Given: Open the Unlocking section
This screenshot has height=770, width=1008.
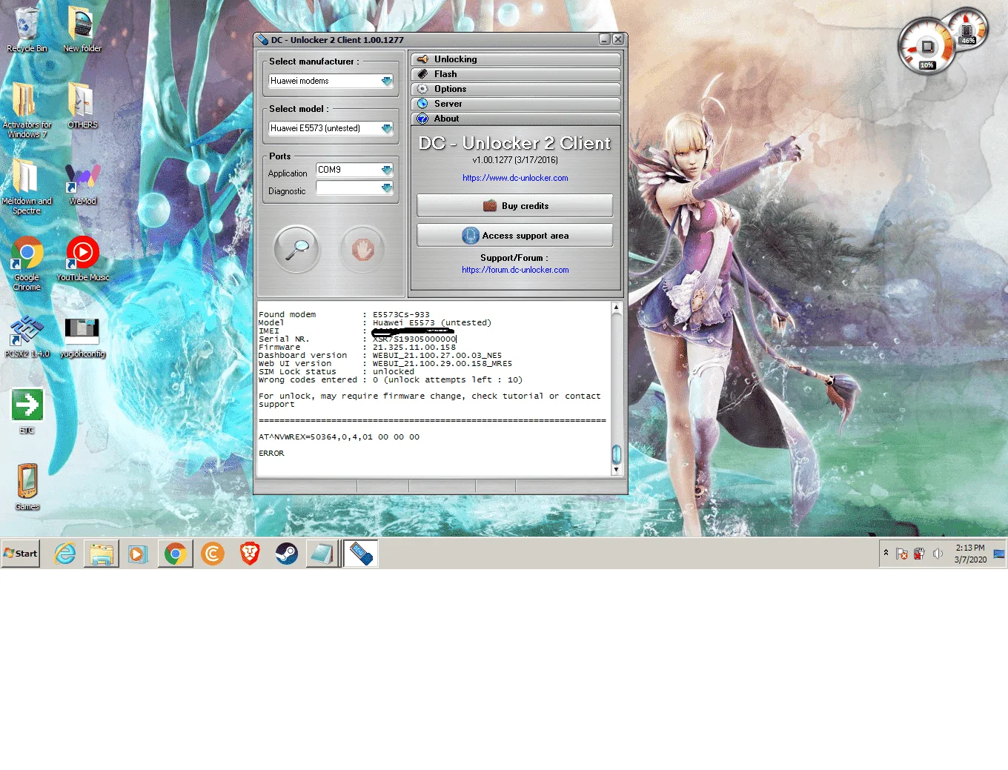Looking at the screenshot, I should pos(516,59).
